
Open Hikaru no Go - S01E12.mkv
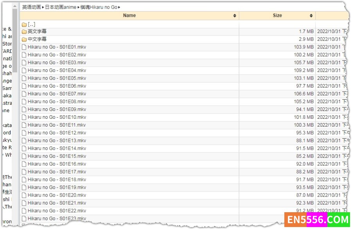coord(57,133)
